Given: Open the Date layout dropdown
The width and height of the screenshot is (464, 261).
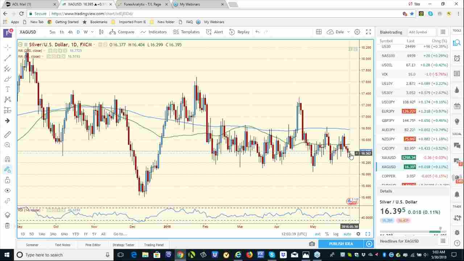Looking at the screenshot, I should tap(339, 32).
